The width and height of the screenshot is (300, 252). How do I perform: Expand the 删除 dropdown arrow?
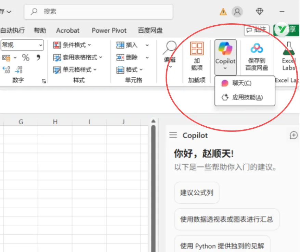[147, 58]
